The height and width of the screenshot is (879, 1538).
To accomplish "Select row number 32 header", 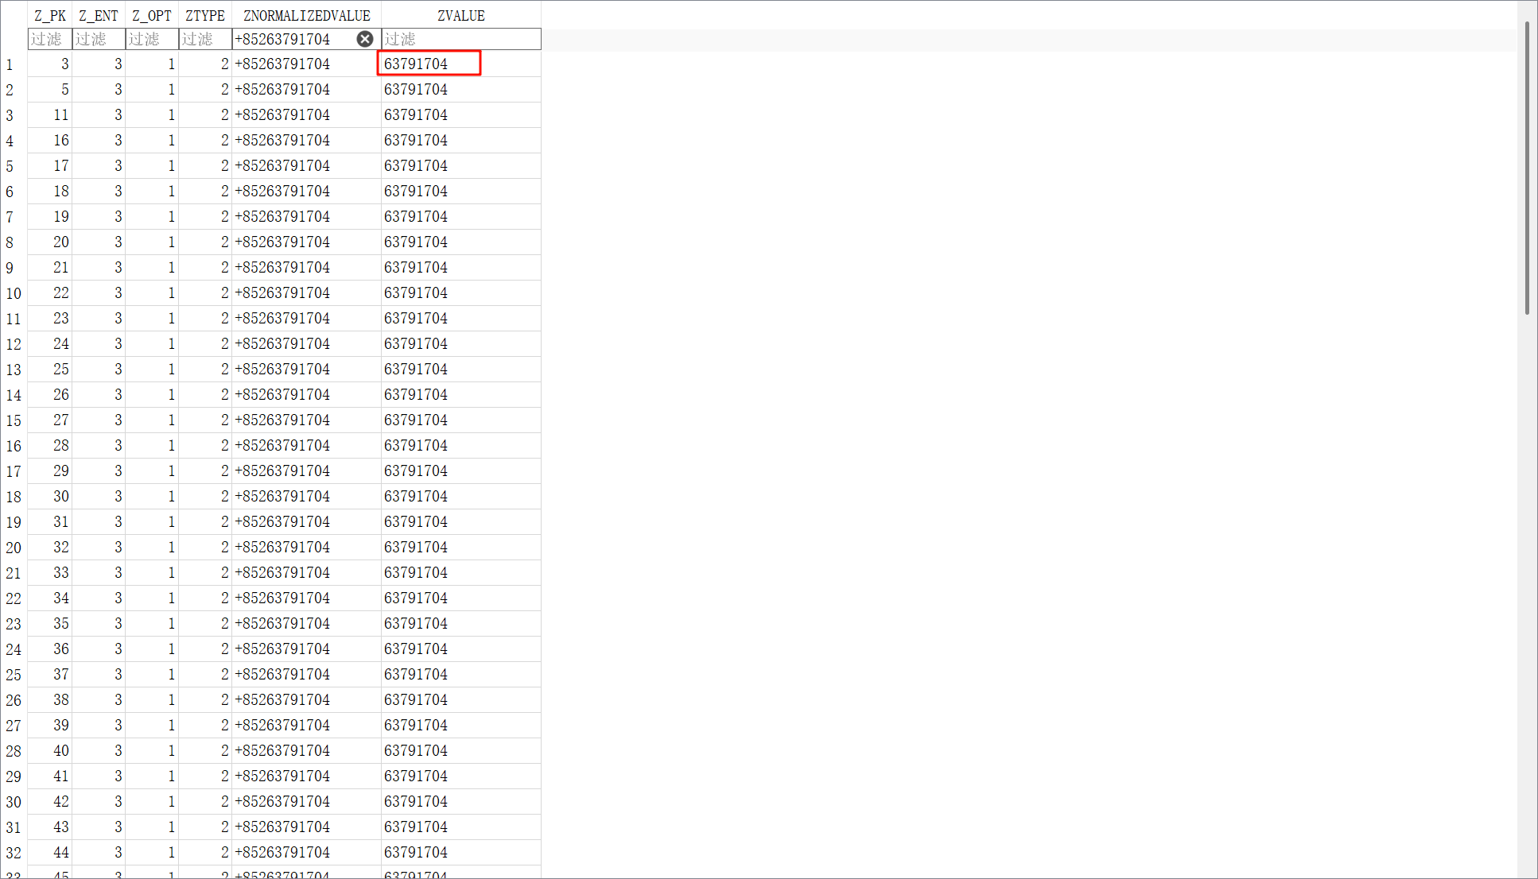I will (14, 853).
